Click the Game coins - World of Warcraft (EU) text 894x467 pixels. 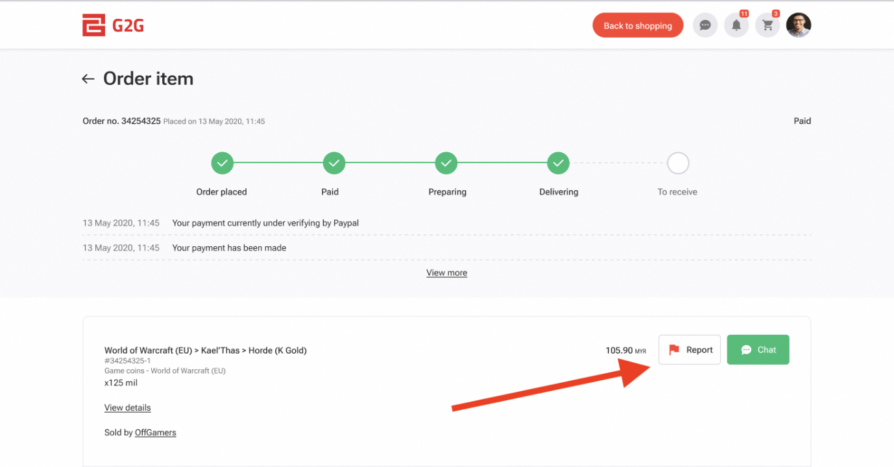(x=165, y=371)
